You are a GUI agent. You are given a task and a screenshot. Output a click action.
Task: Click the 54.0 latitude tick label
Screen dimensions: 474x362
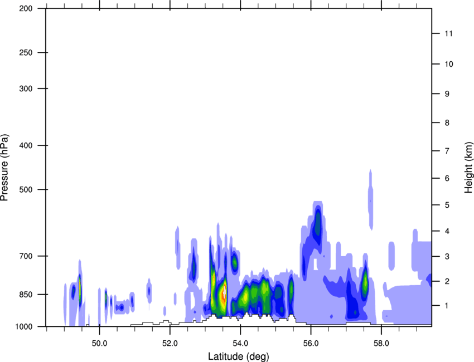pyautogui.click(x=240, y=344)
